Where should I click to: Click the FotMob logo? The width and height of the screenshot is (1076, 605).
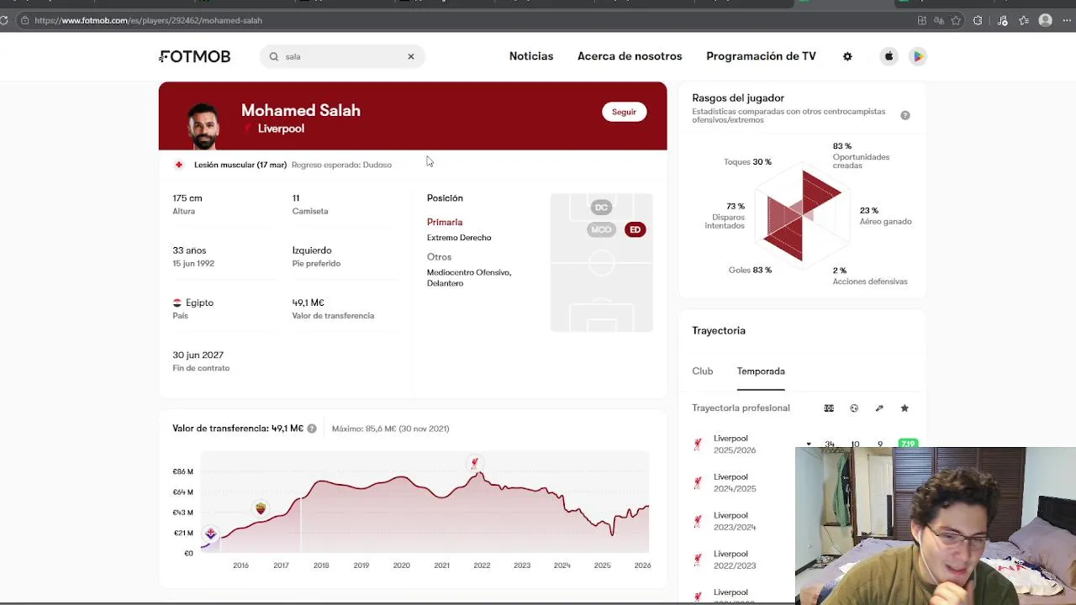pyautogui.click(x=195, y=56)
